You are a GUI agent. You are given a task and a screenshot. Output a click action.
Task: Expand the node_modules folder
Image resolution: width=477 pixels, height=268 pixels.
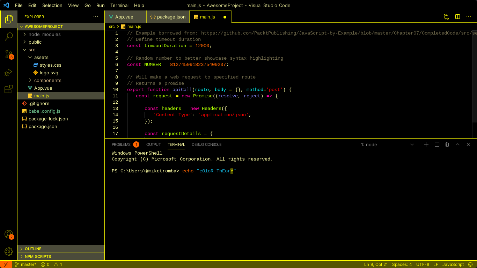point(61,34)
